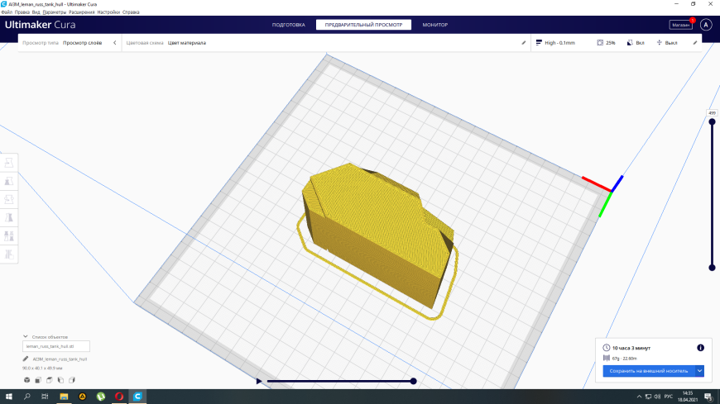Open the Расширения menu
This screenshot has width=720, height=404.
pos(82,12)
